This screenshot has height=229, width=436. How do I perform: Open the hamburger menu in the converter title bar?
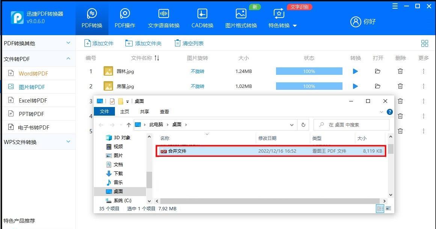[395, 6]
